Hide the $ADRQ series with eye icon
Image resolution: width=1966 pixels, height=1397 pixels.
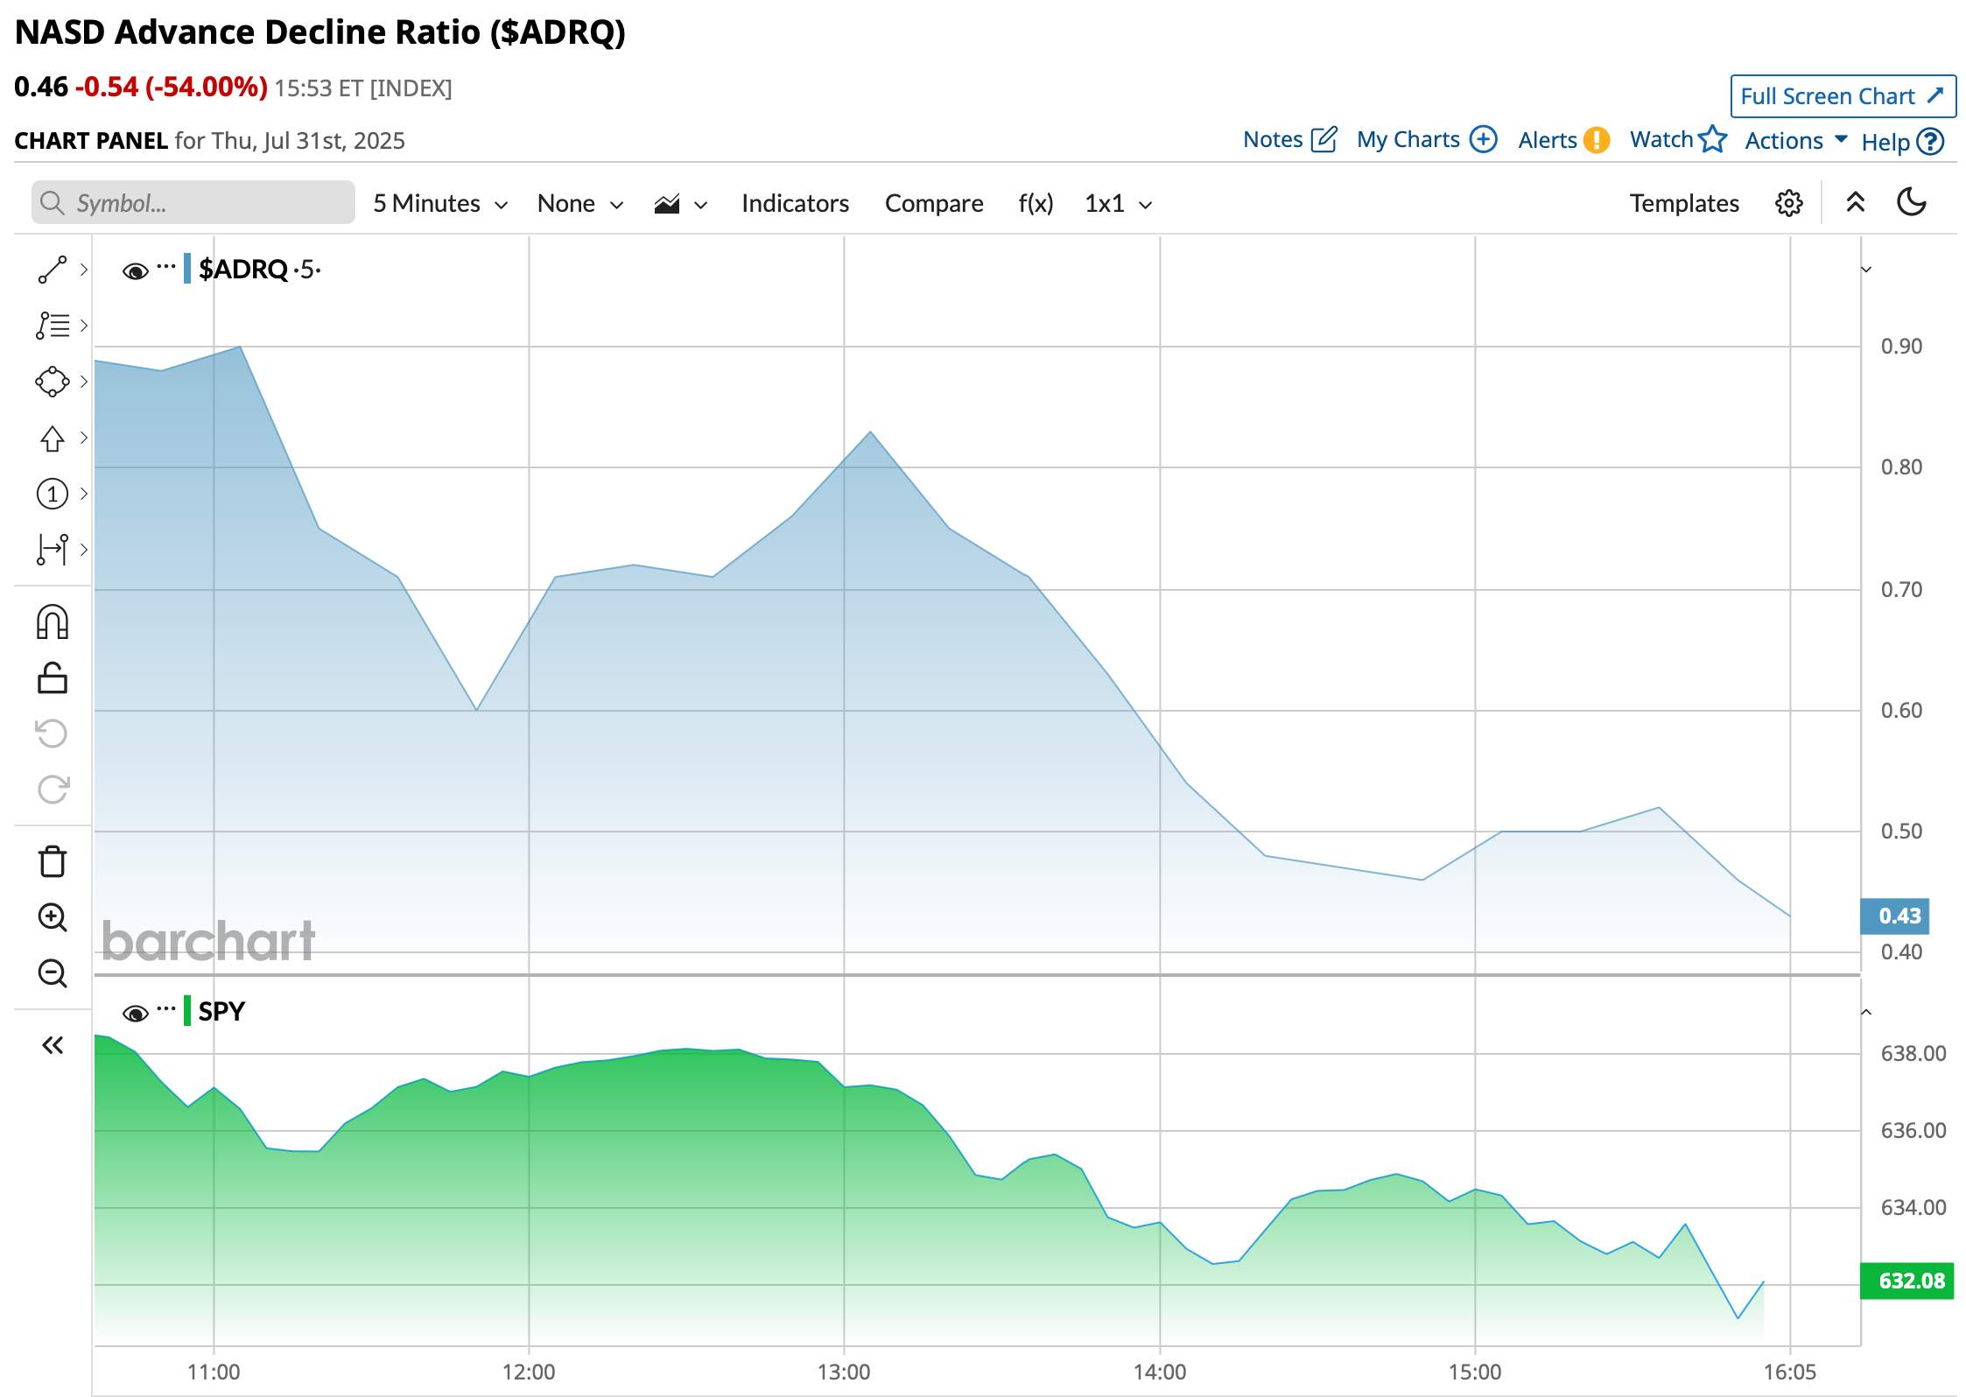tap(135, 271)
